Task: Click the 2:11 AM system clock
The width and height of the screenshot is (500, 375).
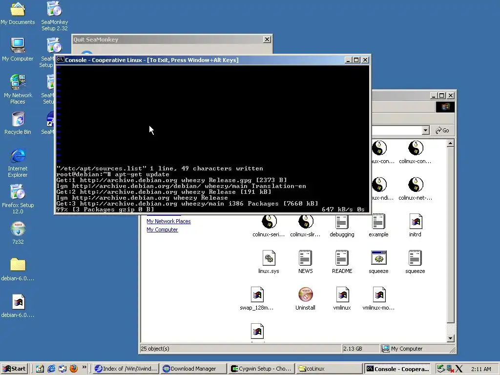Action: [x=481, y=369]
